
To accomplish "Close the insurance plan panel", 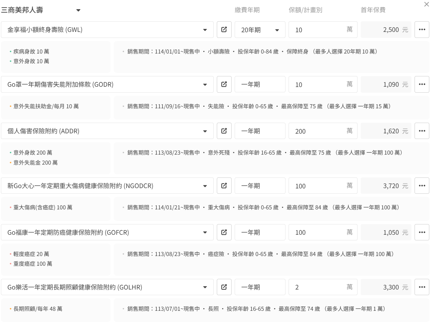I will (426, 4).
